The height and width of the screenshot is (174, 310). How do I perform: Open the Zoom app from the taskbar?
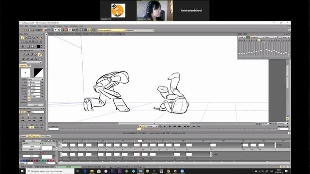[182, 171]
